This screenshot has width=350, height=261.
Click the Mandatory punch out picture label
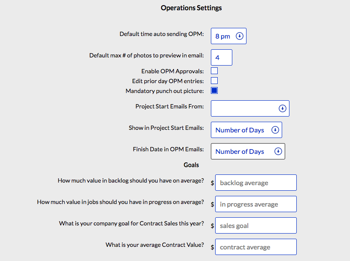coord(164,91)
